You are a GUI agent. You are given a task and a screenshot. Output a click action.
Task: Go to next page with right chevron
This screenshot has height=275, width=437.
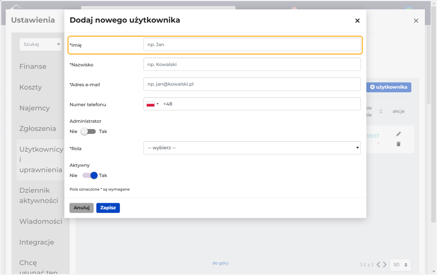click(385, 265)
